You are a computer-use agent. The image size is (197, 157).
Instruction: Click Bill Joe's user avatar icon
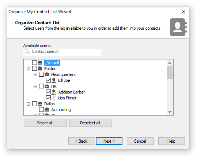click(54, 80)
